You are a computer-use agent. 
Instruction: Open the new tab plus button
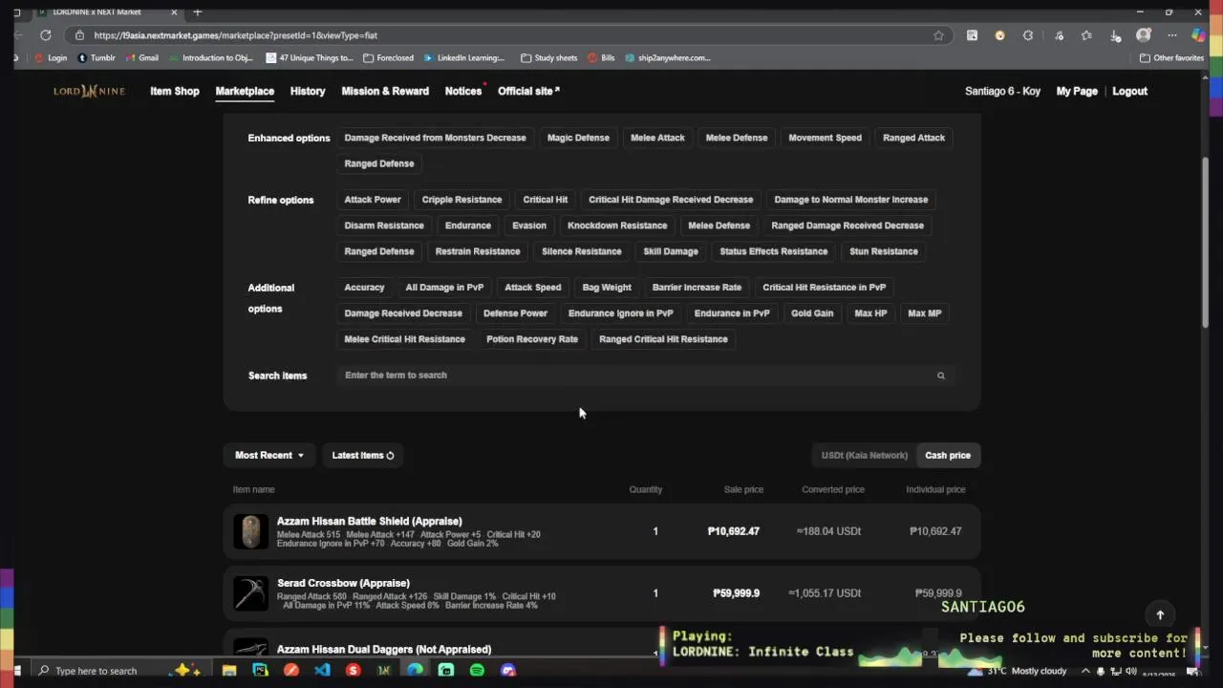click(x=198, y=11)
